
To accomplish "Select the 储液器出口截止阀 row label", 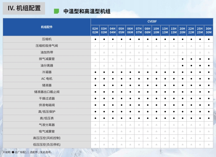I will point(47,92).
